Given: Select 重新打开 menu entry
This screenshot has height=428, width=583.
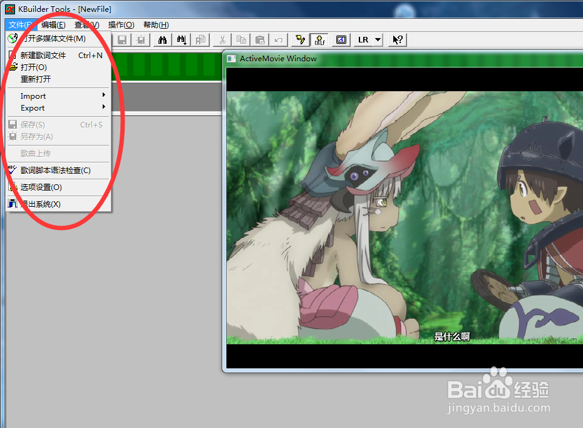Looking at the screenshot, I should click(x=58, y=79).
